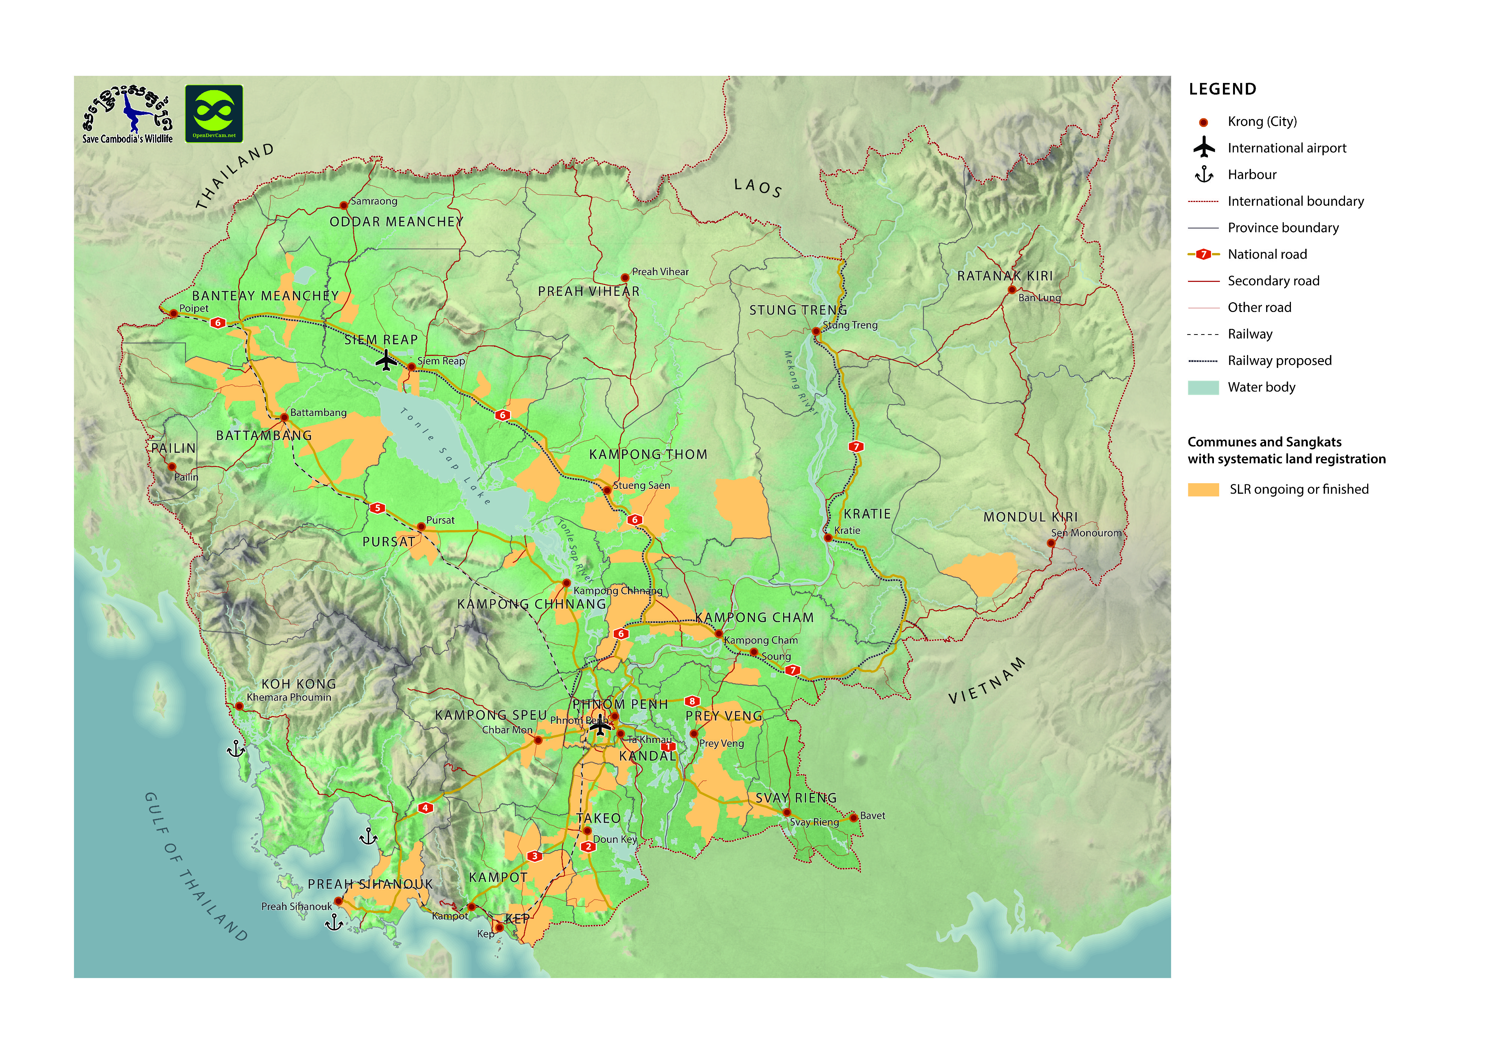This screenshot has width=1508, height=1064.
Task: Click the Secondary road red line sample
Action: [1203, 281]
